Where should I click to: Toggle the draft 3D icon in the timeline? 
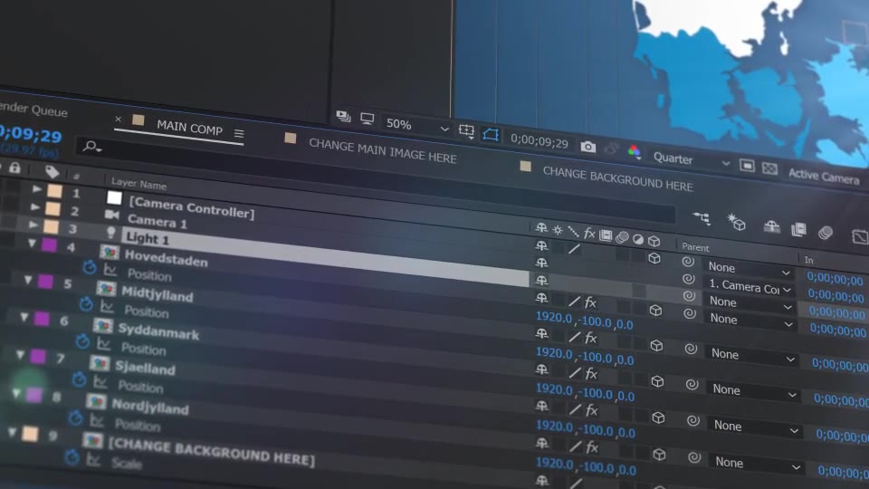(737, 223)
